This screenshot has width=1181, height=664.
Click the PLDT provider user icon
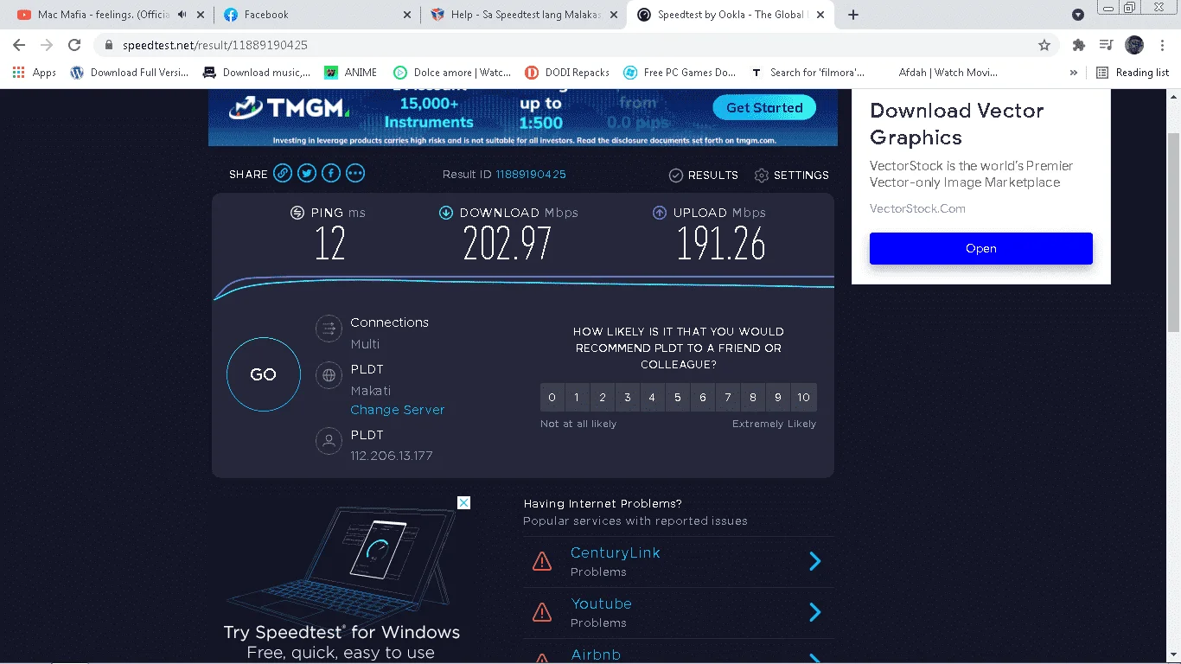[329, 441]
